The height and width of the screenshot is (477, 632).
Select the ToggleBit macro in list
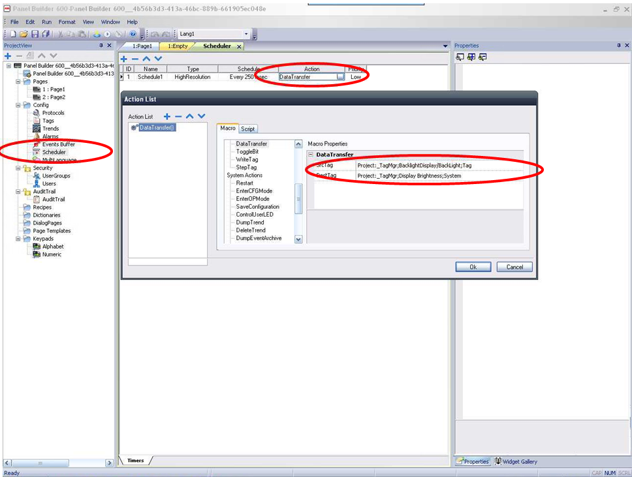coord(247,151)
